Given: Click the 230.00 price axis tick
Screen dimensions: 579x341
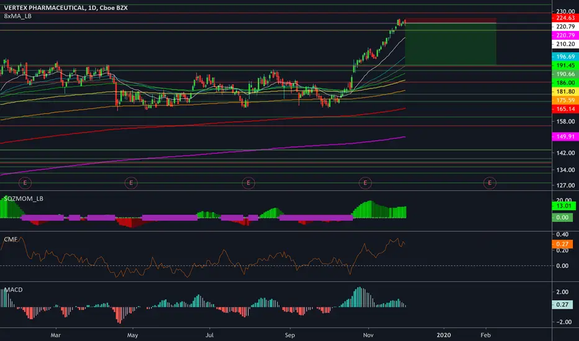Looking at the screenshot, I should point(565,11).
